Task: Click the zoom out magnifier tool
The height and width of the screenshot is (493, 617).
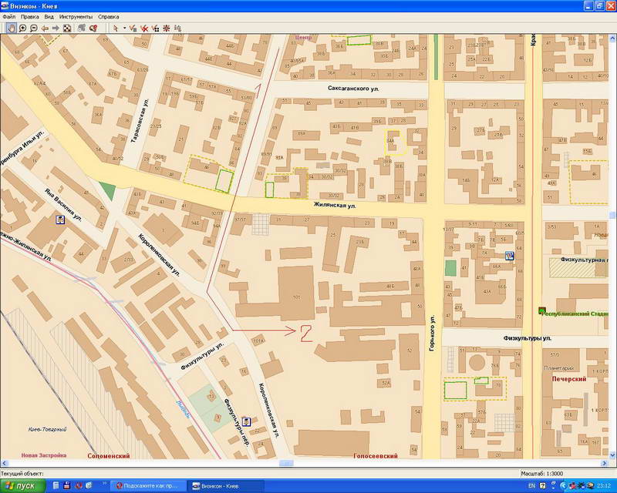Action: [34, 28]
